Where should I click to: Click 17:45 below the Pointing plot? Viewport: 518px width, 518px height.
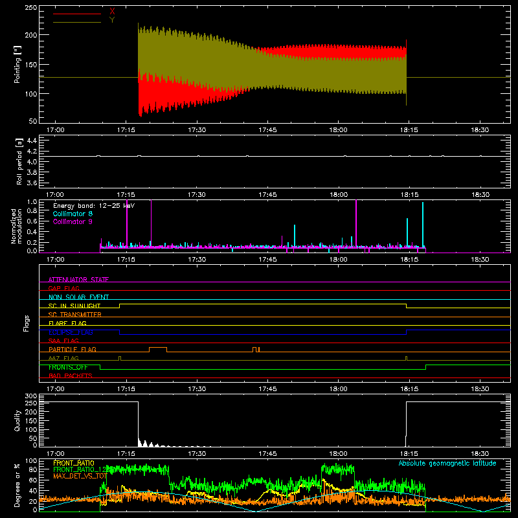[x=267, y=130]
